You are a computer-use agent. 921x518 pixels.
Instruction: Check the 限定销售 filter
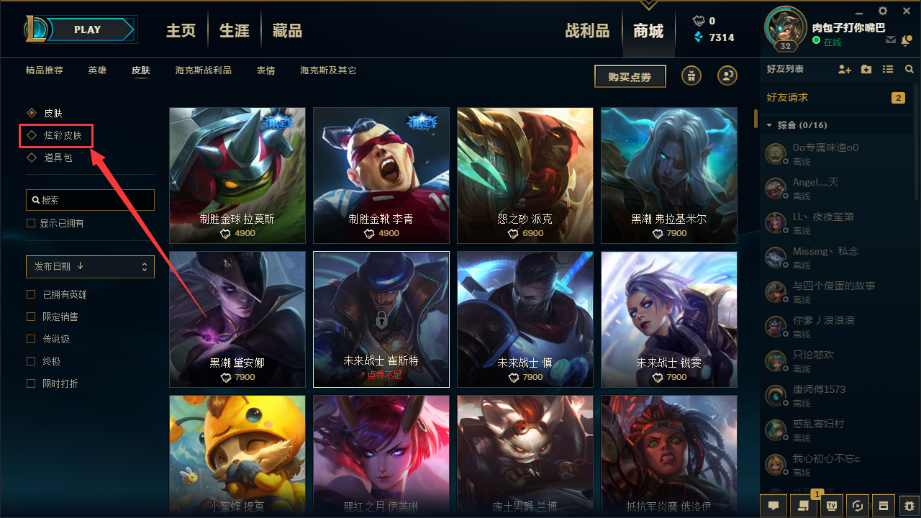coord(31,317)
